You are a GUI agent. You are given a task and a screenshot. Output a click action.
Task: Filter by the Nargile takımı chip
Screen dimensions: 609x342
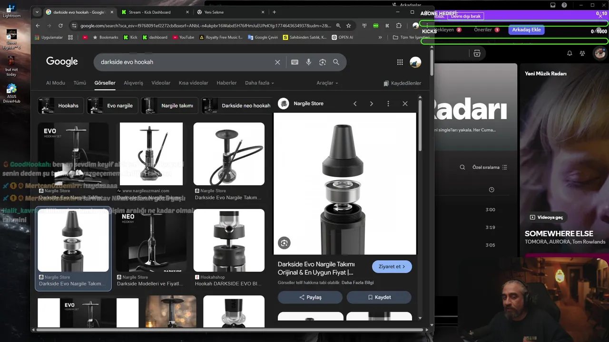pos(169,105)
